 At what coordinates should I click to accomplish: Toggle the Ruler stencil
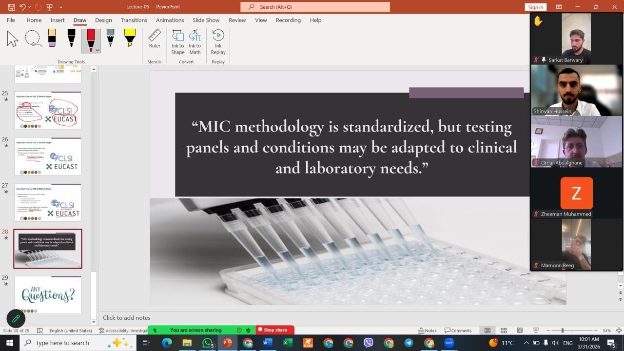(x=155, y=39)
